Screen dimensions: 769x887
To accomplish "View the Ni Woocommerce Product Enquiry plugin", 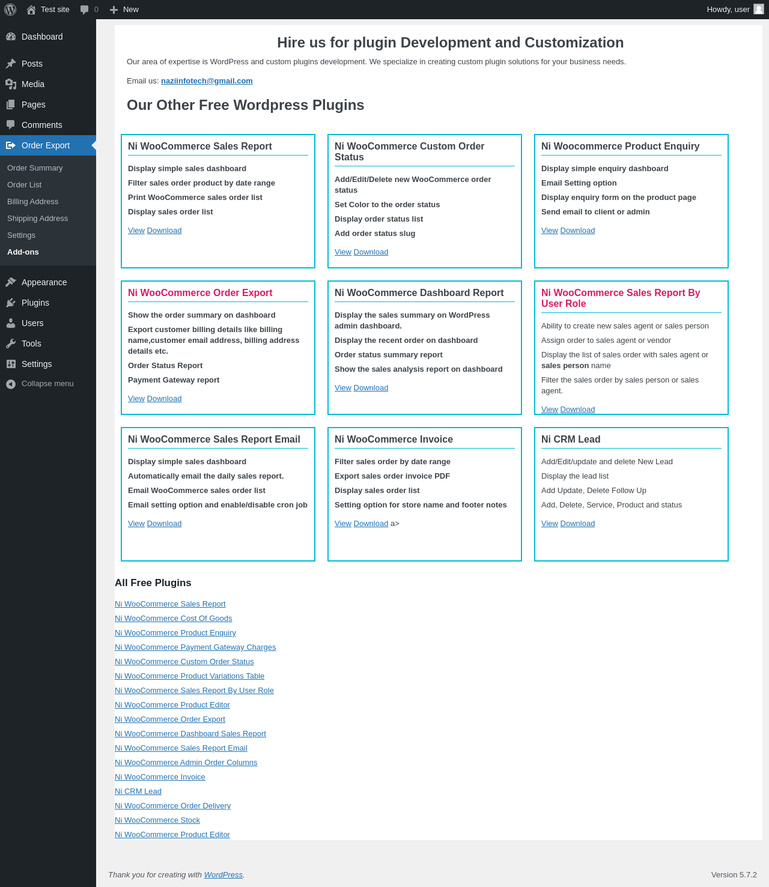I will point(550,231).
